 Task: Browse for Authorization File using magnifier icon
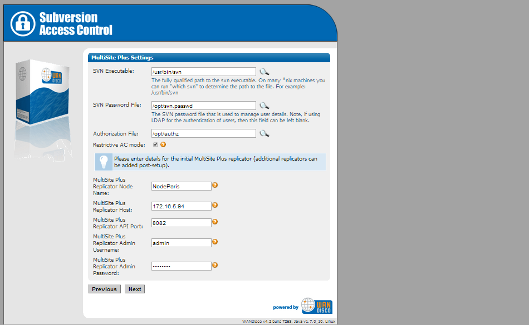[x=264, y=133]
